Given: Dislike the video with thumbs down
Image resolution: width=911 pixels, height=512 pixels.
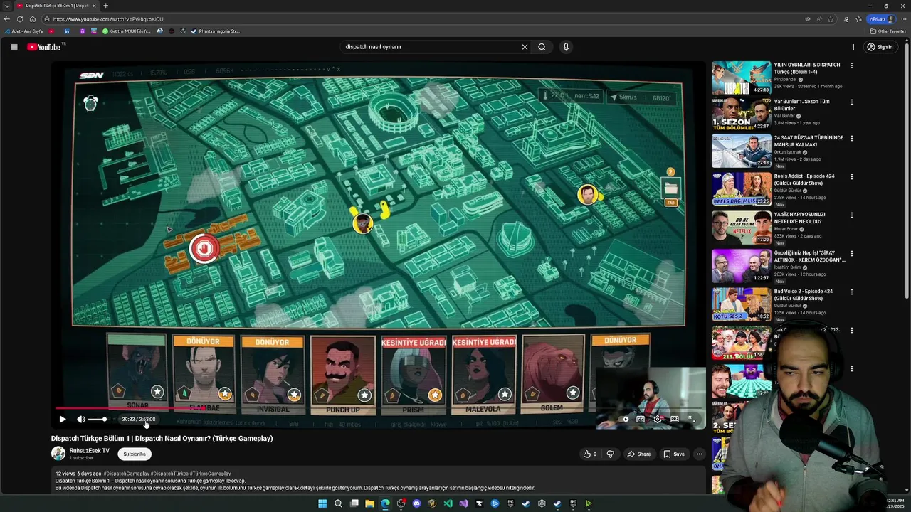Looking at the screenshot, I should point(610,454).
